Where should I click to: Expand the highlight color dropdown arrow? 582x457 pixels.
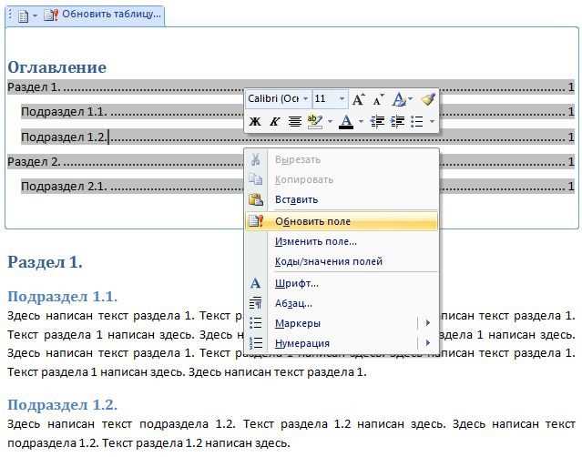[x=330, y=121]
